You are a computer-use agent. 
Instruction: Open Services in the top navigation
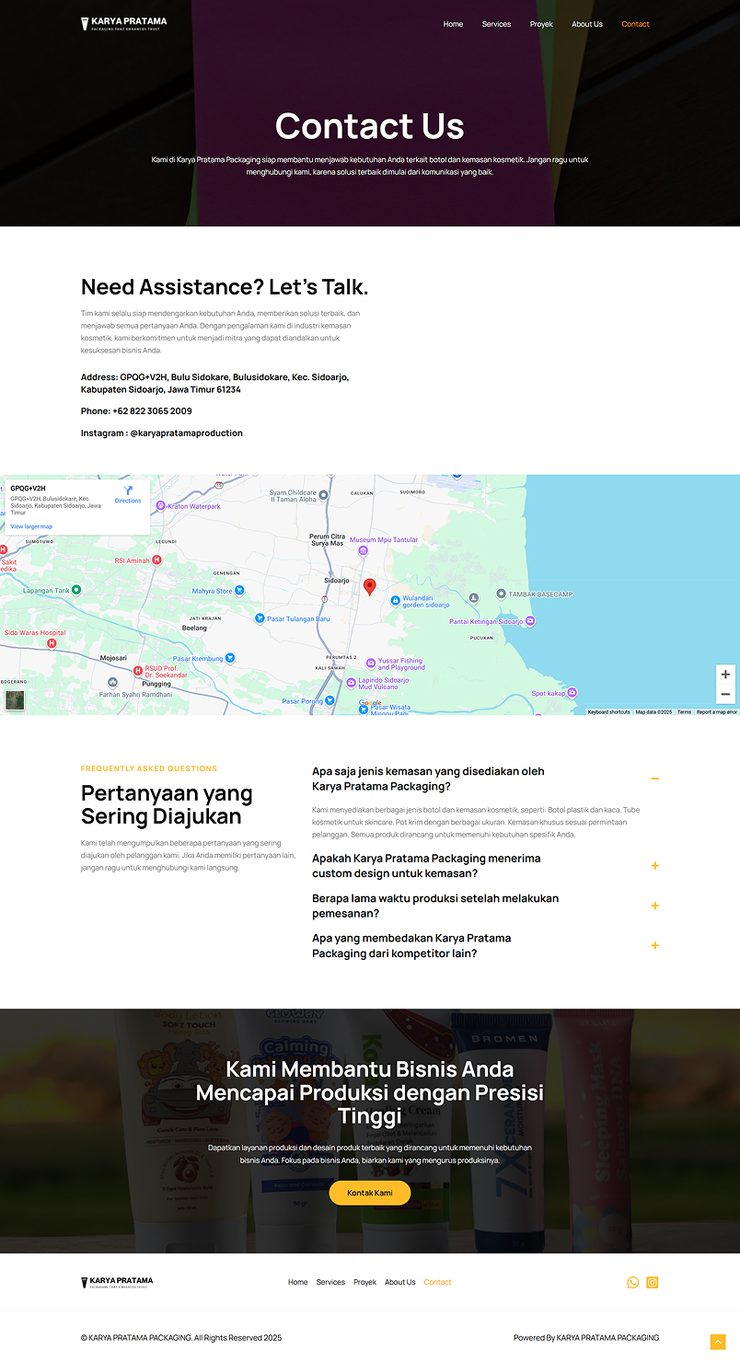(496, 24)
